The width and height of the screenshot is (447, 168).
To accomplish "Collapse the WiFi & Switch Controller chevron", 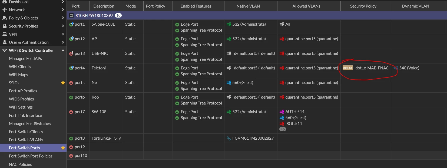I will tap(63, 50).
